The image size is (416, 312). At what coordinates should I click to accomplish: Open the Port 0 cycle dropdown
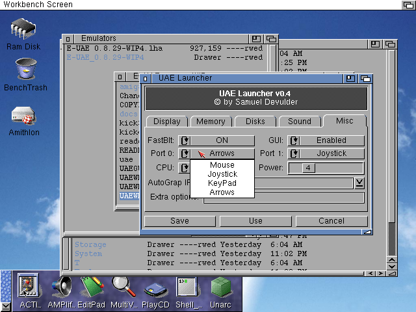[216, 153]
